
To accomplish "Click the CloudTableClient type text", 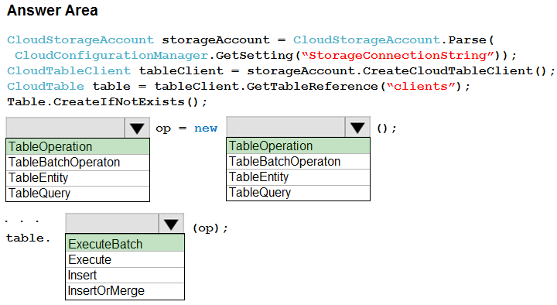I will click(x=69, y=70).
